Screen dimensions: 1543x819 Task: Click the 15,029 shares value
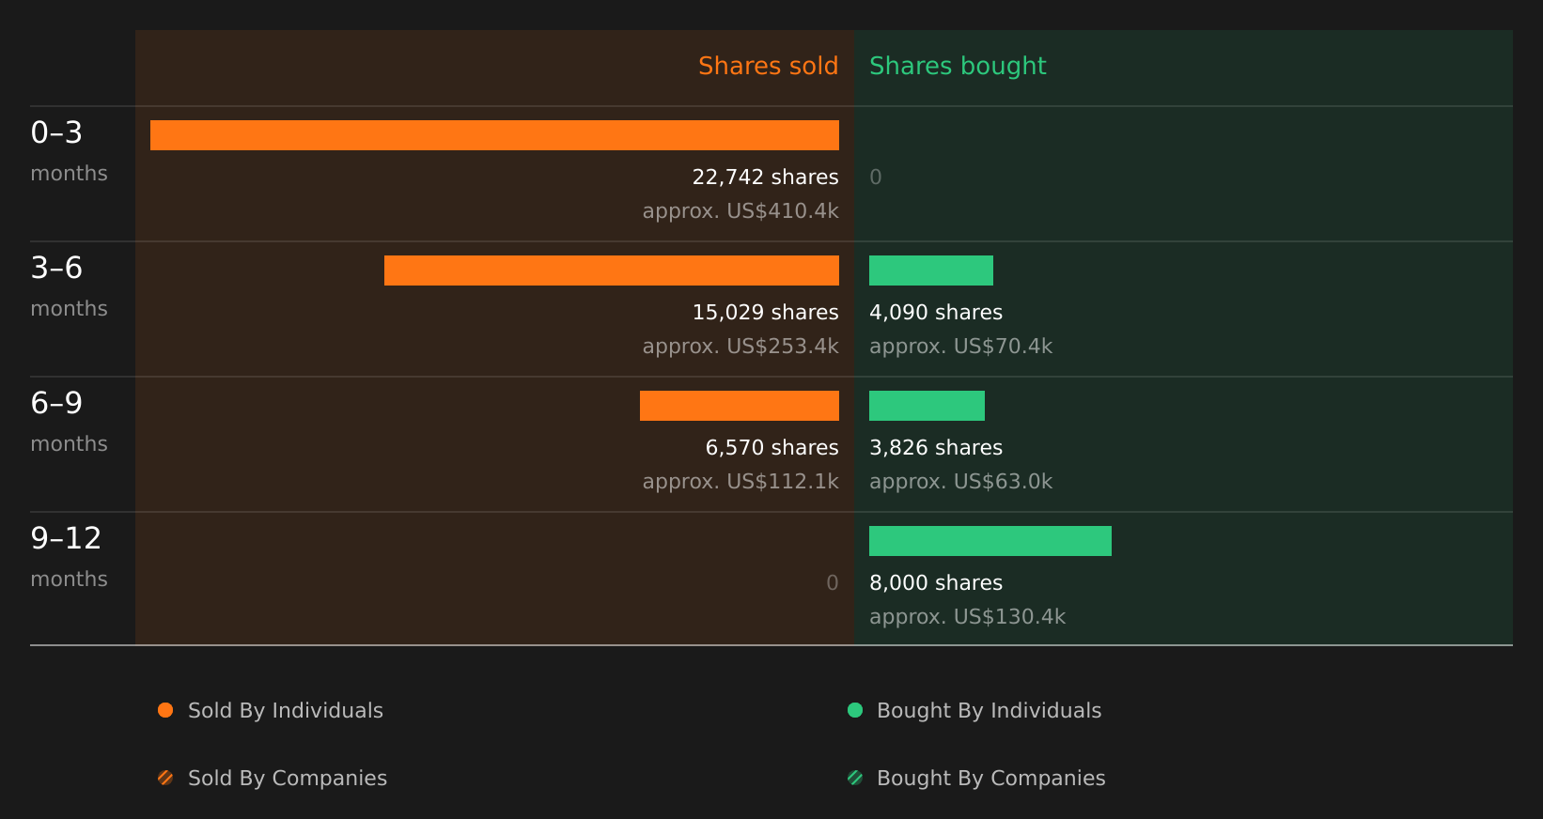[x=765, y=312]
